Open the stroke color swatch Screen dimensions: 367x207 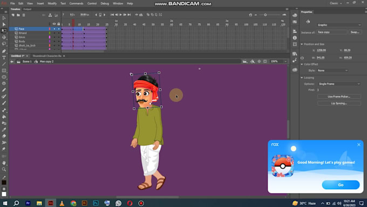[4, 182]
